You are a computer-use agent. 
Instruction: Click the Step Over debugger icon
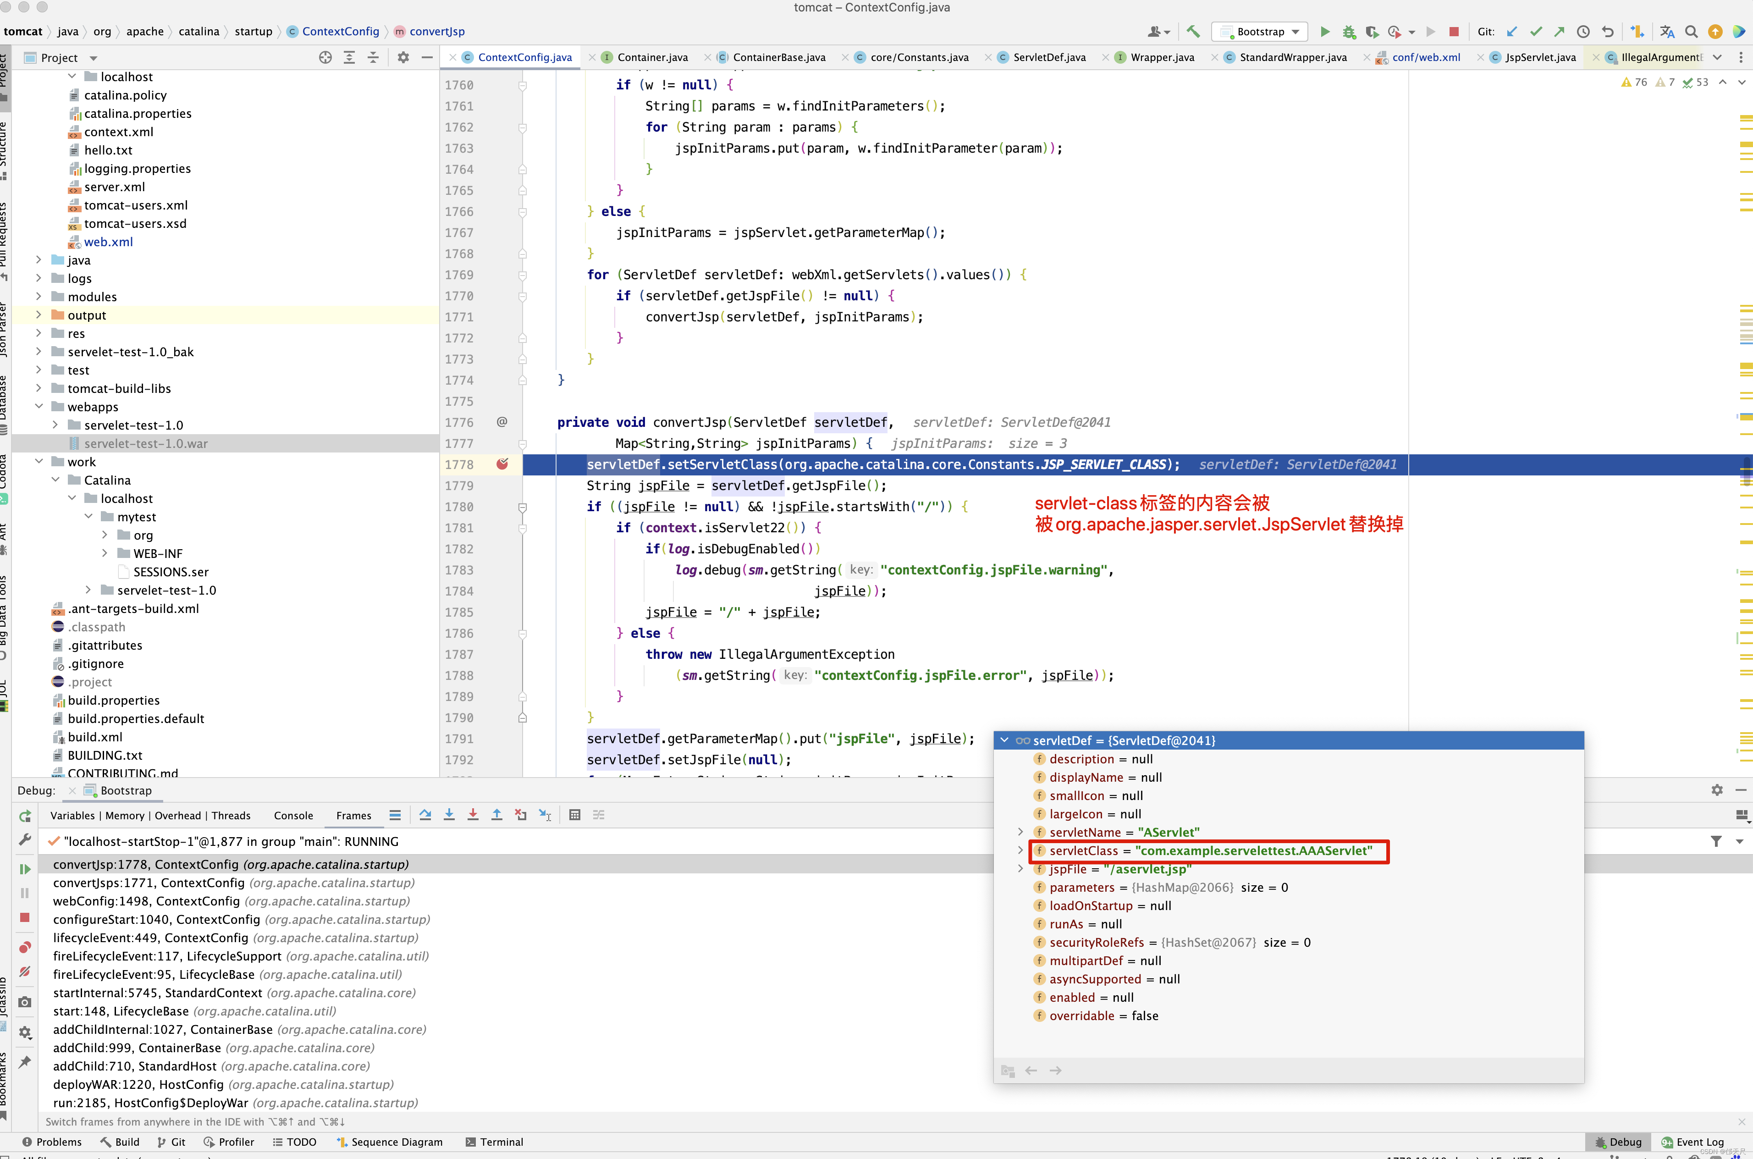[x=425, y=815]
